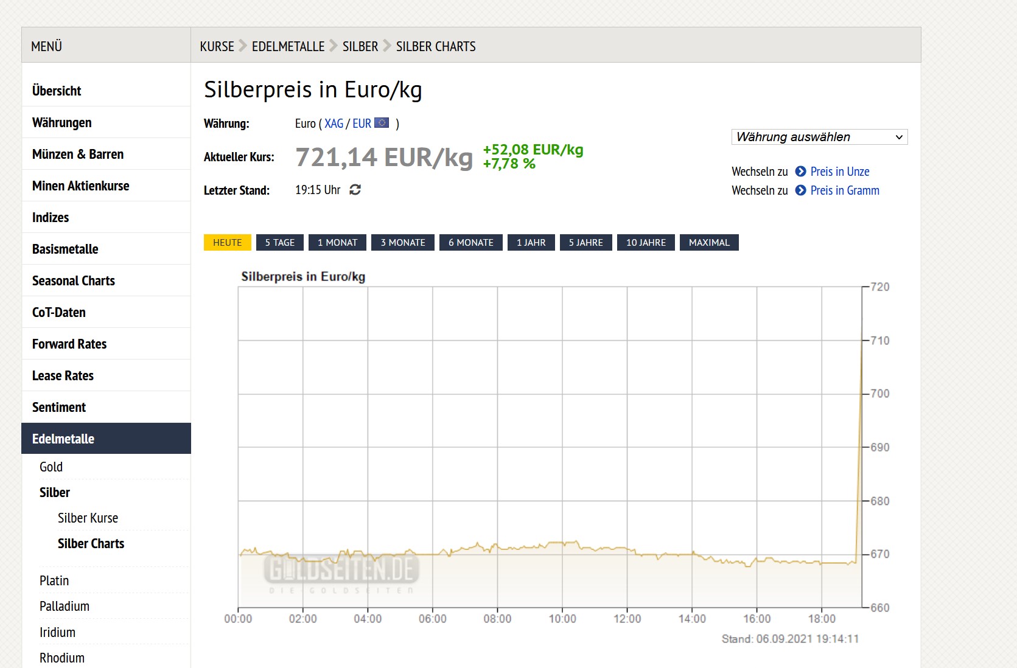Go to Preis in Unze

(x=839, y=172)
